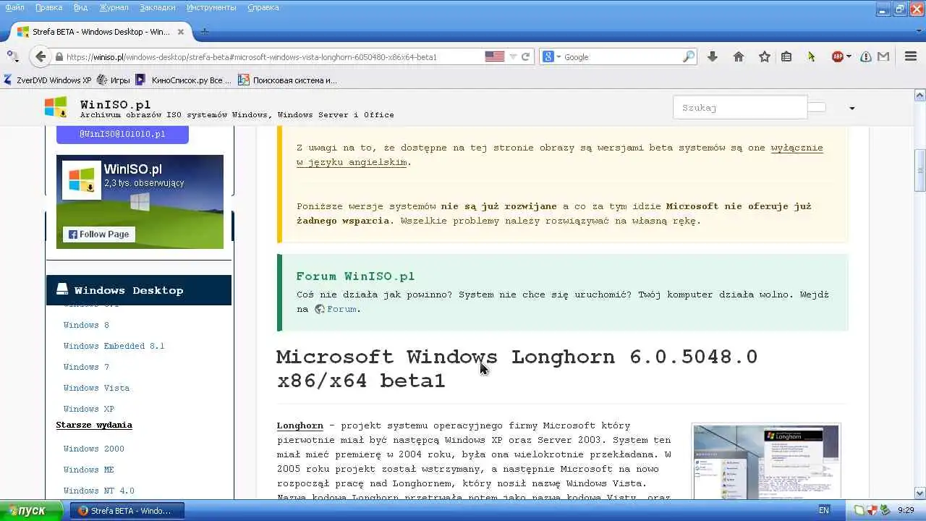Open the Поисковая система bookmark
The width and height of the screenshot is (926, 521).
pyautogui.click(x=287, y=80)
